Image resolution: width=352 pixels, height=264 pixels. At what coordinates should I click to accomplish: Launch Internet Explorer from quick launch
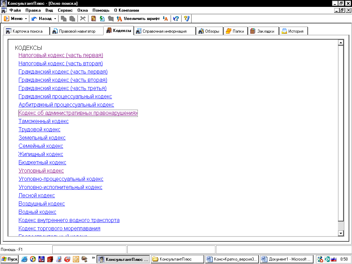click(24, 259)
